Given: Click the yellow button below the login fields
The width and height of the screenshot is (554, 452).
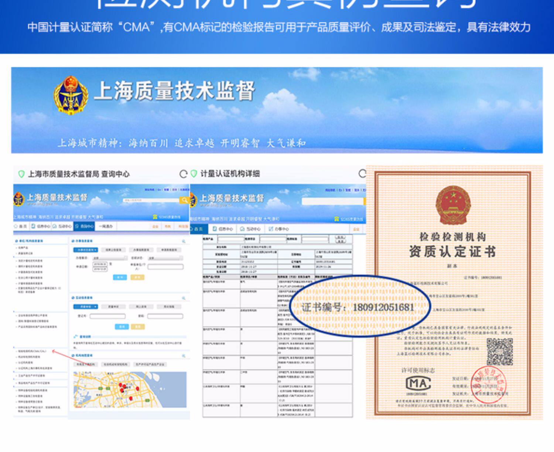Looking at the screenshot, I should coord(138,326).
